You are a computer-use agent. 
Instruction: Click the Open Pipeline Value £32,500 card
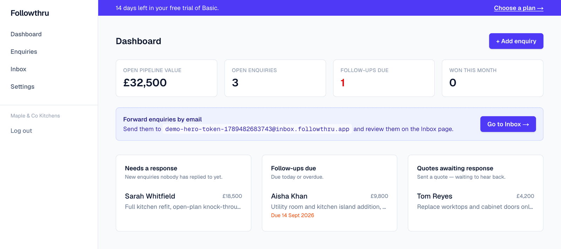167,78
